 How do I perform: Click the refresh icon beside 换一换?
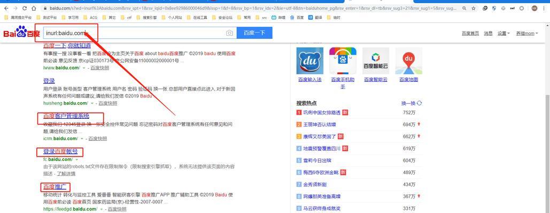[419, 103]
